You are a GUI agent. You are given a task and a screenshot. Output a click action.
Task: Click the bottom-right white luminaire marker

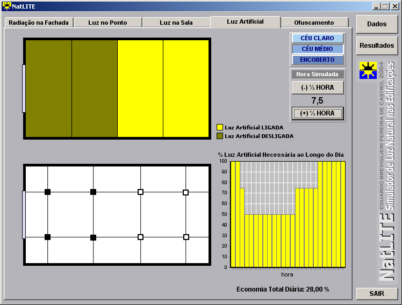click(x=186, y=237)
